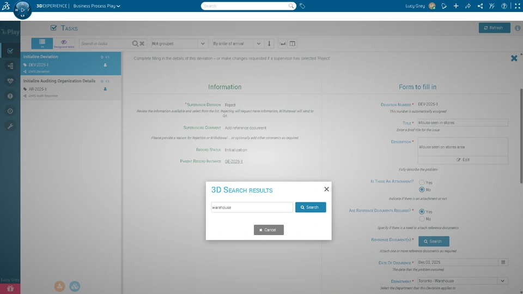Open the social network share icon
This screenshot has width=523, height=294.
point(480,6)
